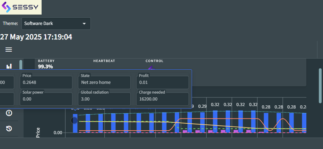The image size is (323, 149).
Task: Click the State field showing Net zero home
Action: click(x=104, y=82)
